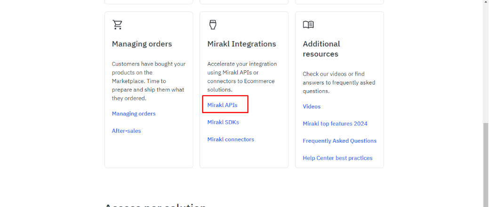Click the shopping cart icon above Managing orders
The height and width of the screenshot is (207, 489).
click(x=117, y=24)
